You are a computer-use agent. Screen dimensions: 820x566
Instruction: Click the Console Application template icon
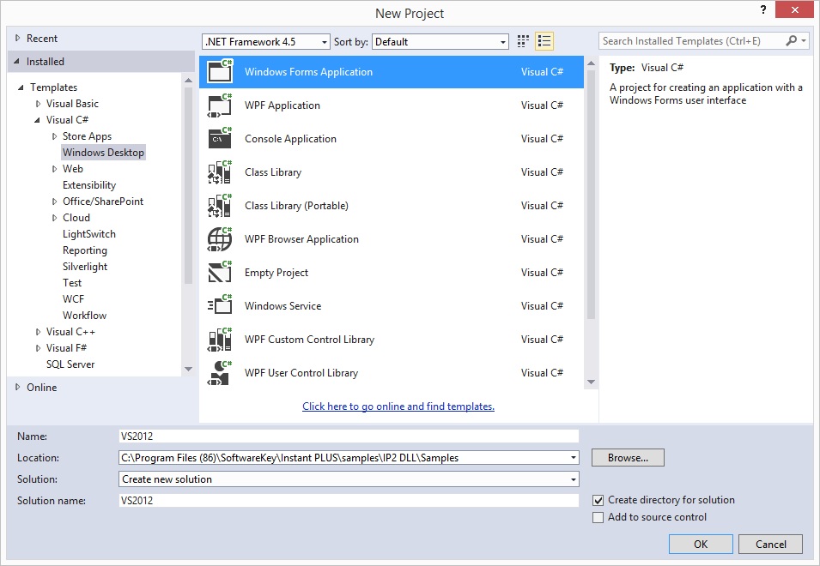(220, 138)
